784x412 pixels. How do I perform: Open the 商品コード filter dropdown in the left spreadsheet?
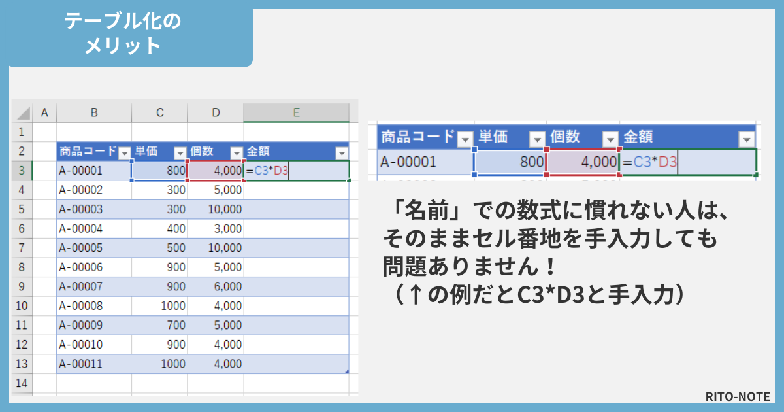tap(124, 153)
